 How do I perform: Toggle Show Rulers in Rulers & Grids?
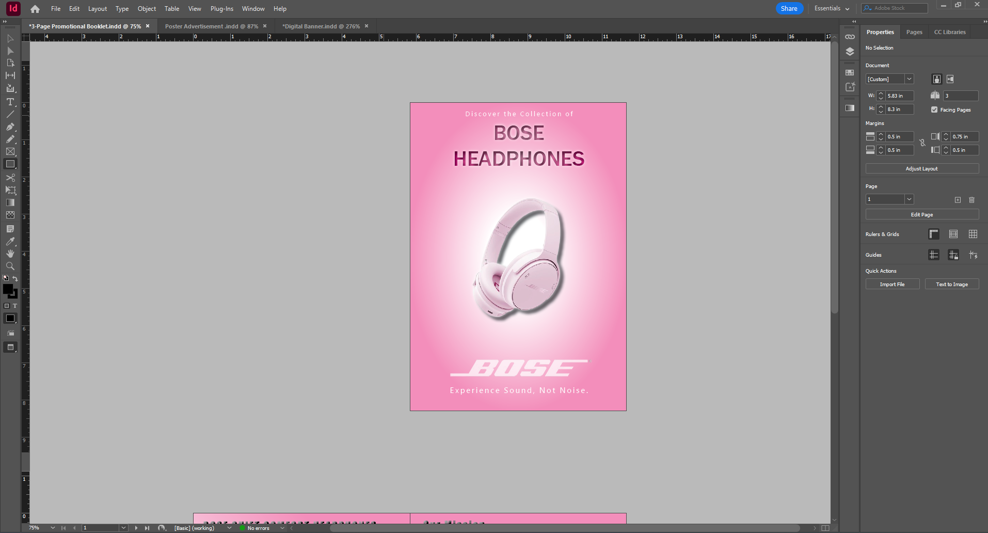click(x=934, y=234)
